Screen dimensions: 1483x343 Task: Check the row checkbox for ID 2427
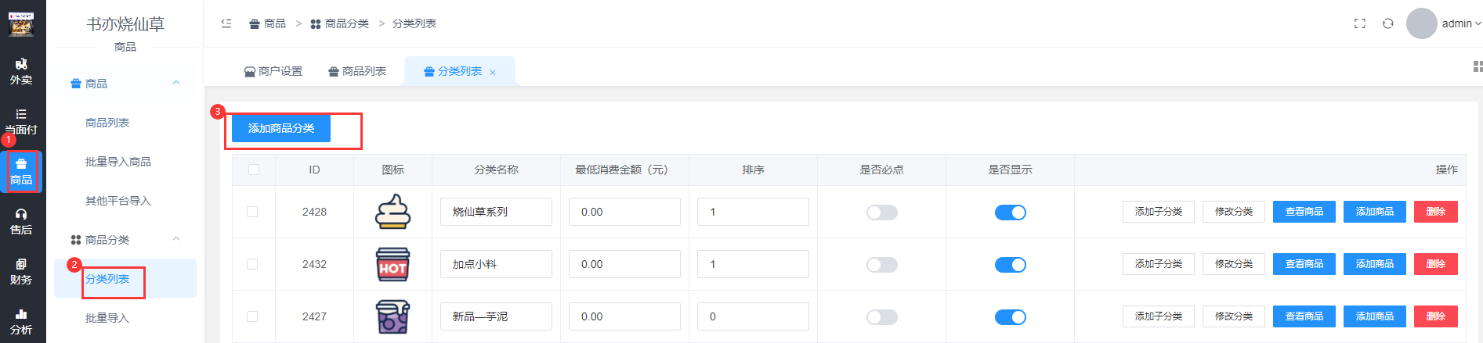click(x=252, y=316)
